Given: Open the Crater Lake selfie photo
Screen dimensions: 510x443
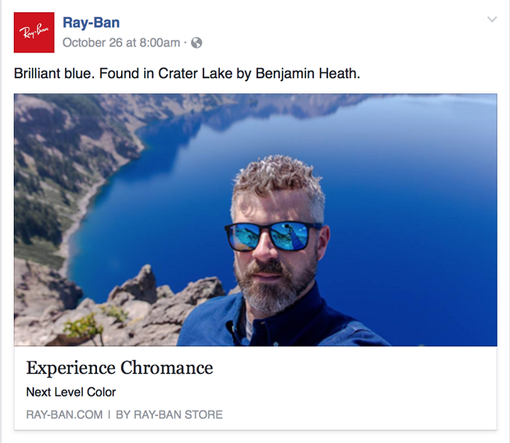Looking at the screenshot, I should pyautogui.click(x=255, y=220).
